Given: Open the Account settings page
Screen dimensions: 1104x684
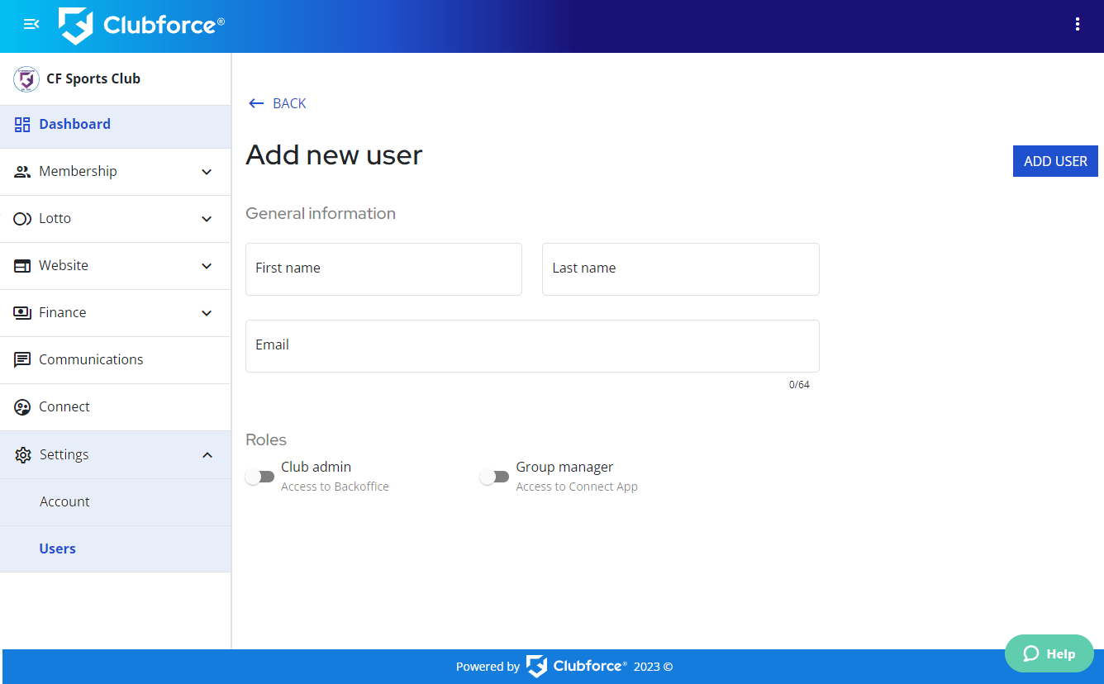Looking at the screenshot, I should pos(64,501).
